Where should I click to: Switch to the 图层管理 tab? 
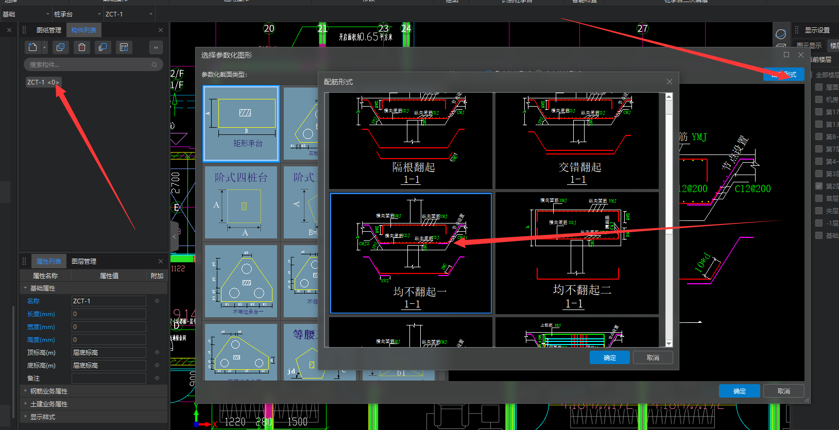[84, 261]
